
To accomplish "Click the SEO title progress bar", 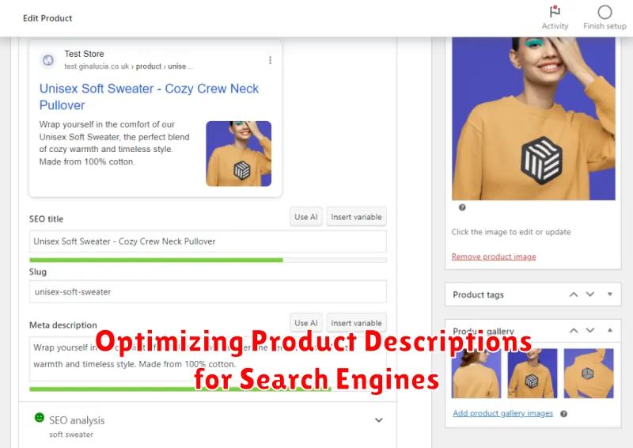I will tap(208, 260).
